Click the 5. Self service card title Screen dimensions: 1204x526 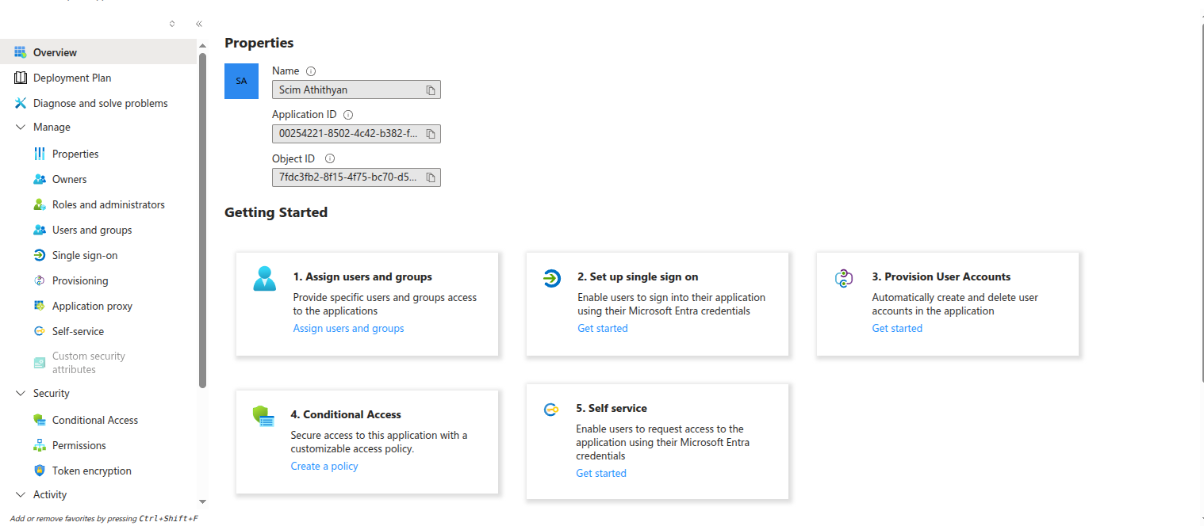point(612,408)
